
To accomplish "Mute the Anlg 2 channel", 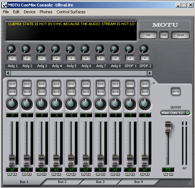I will [x=27, y=92].
